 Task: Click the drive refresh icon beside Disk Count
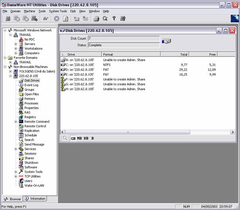[166, 41]
